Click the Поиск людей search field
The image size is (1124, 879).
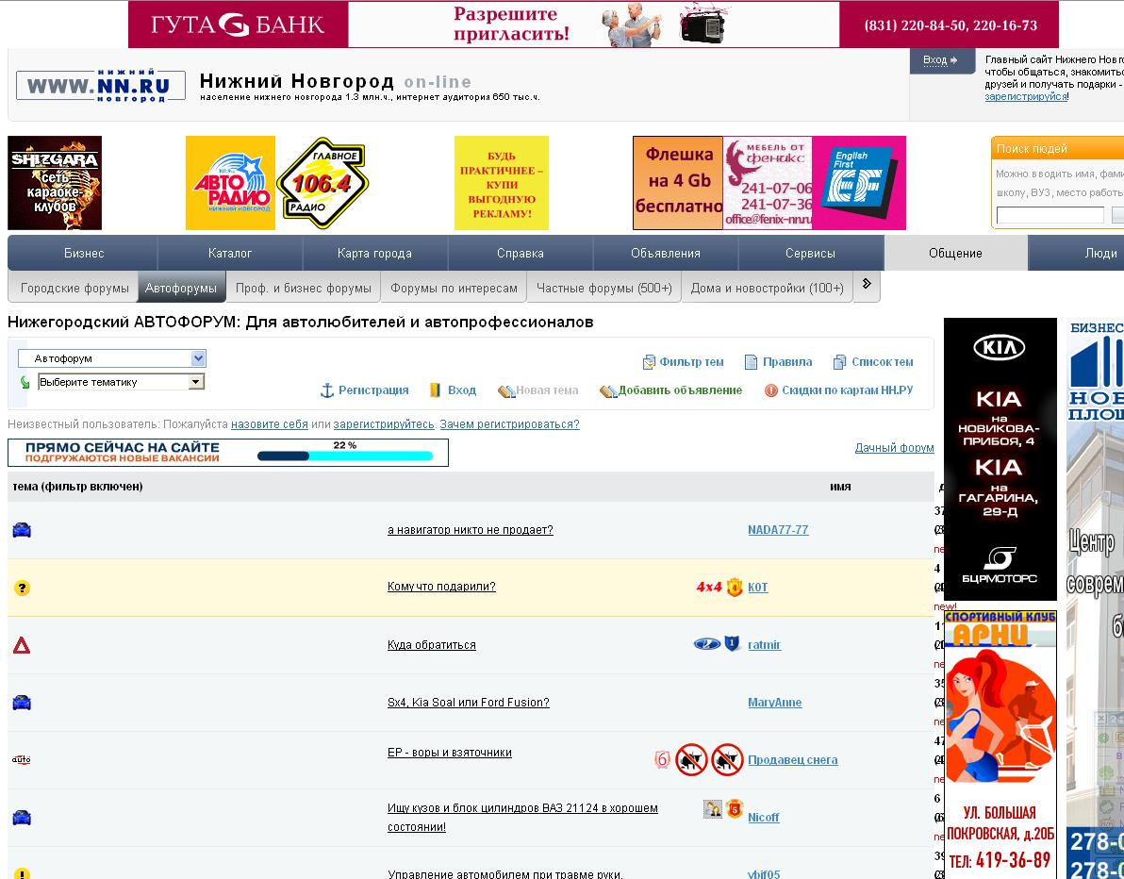coord(1050,214)
